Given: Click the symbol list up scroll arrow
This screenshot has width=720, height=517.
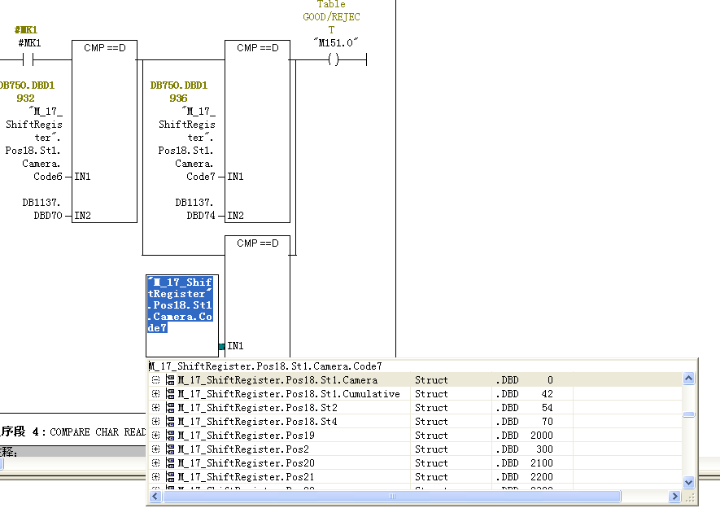Looking at the screenshot, I should (x=689, y=379).
